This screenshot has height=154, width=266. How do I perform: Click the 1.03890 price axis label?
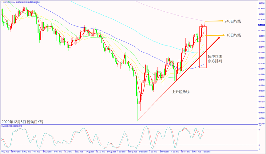click(262, 118)
